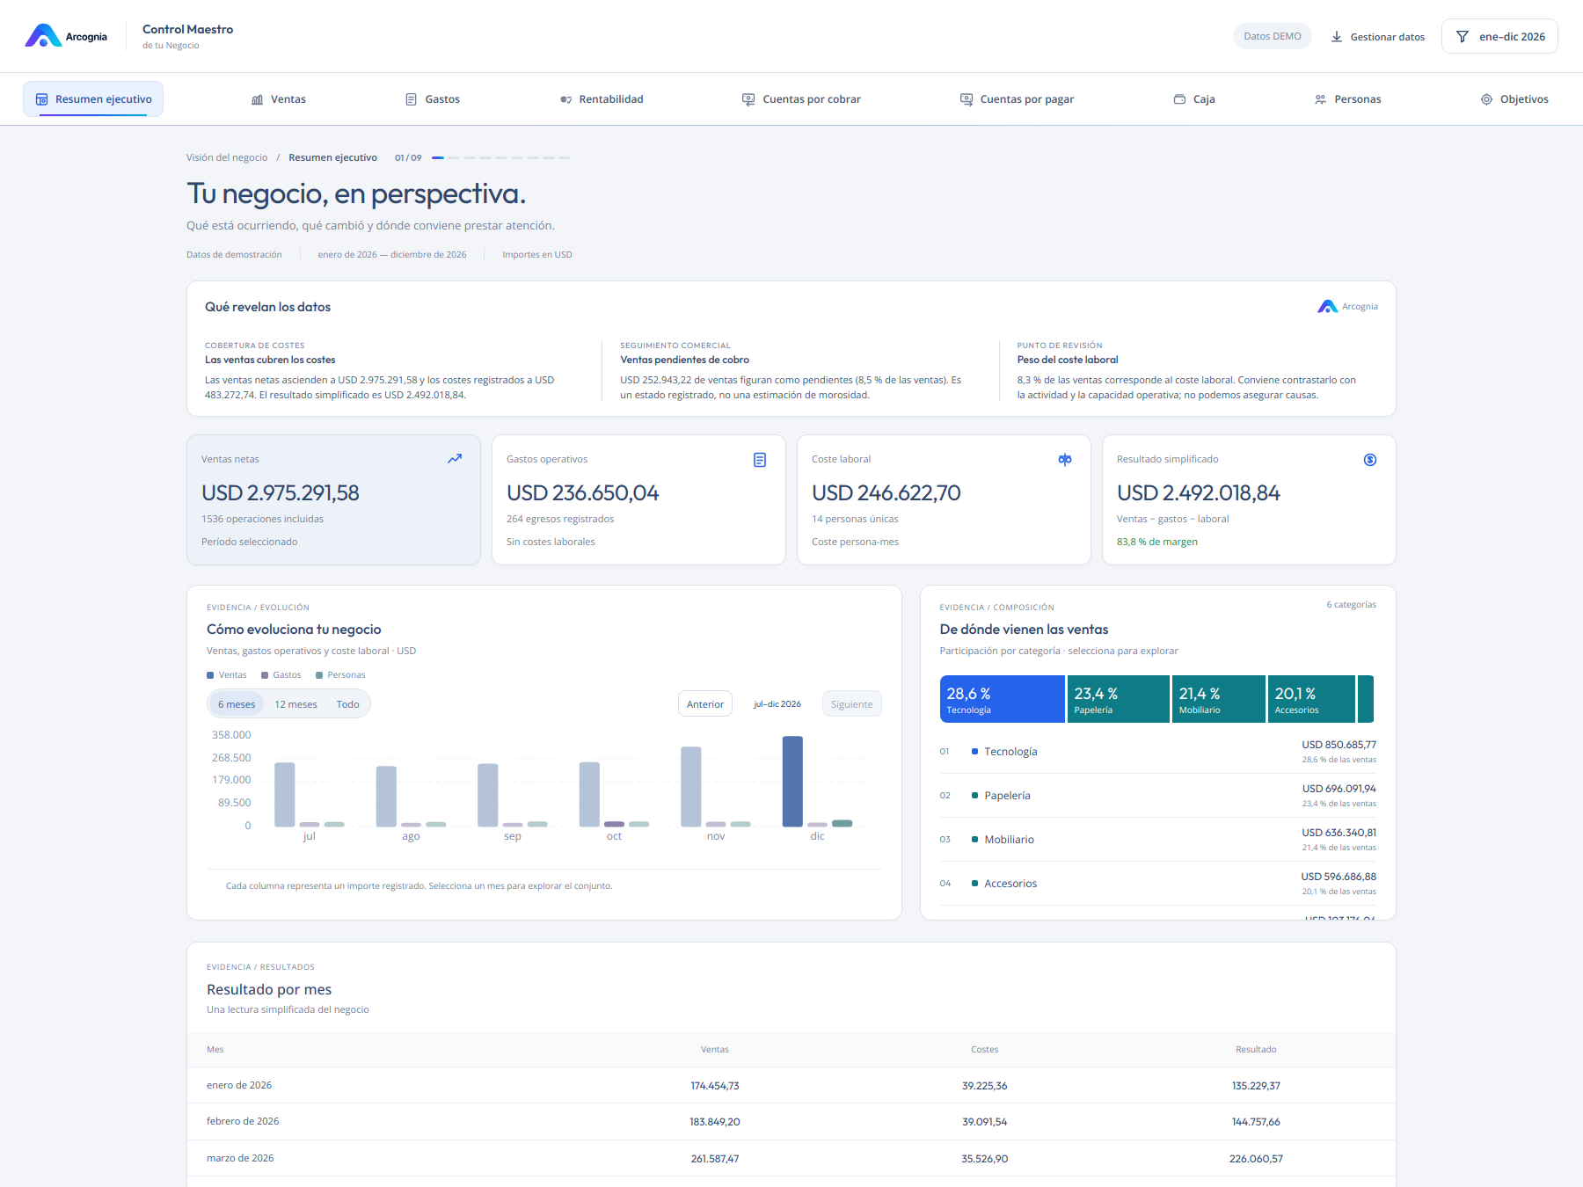Click the receipt icon on Gastos operativos card
The image size is (1583, 1187).
tap(760, 460)
